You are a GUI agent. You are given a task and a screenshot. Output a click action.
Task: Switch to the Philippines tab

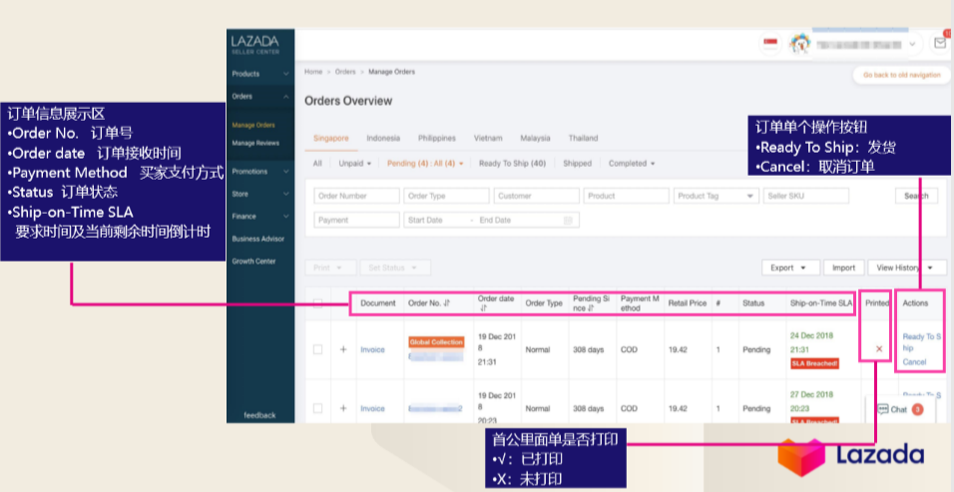point(437,138)
